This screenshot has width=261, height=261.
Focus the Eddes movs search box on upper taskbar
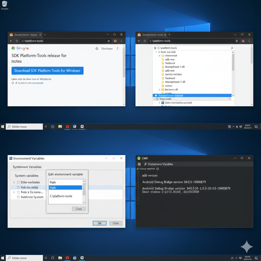coord(24,127)
